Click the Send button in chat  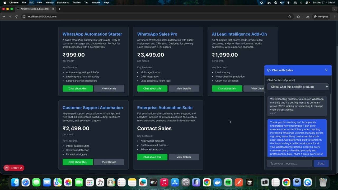tap(321, 163)
